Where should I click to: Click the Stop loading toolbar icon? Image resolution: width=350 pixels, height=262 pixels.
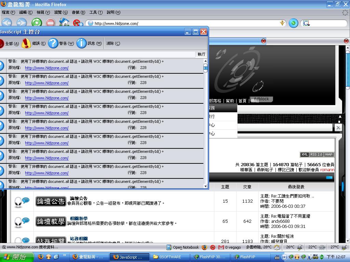(x=50, y=23)
